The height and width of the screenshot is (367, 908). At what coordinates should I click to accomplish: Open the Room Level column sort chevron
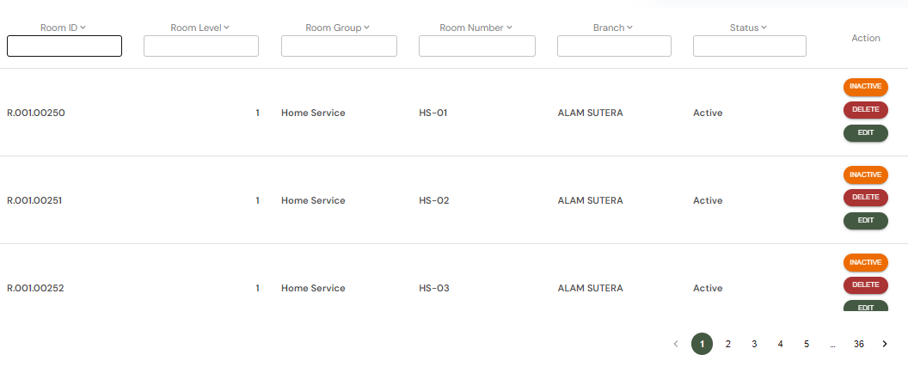click(227, 28)
